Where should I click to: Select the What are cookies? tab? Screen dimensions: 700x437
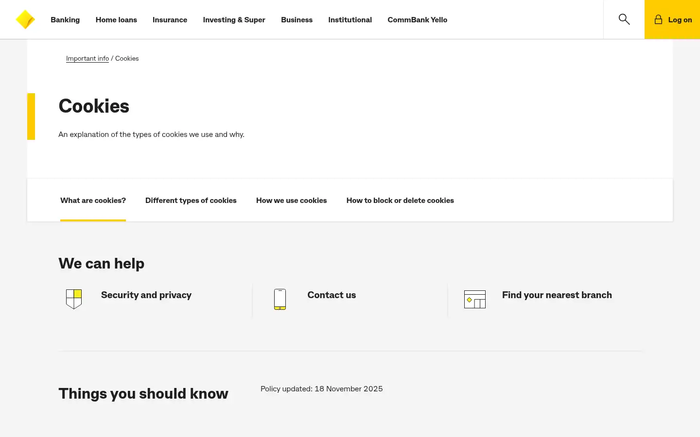point(93,201)
